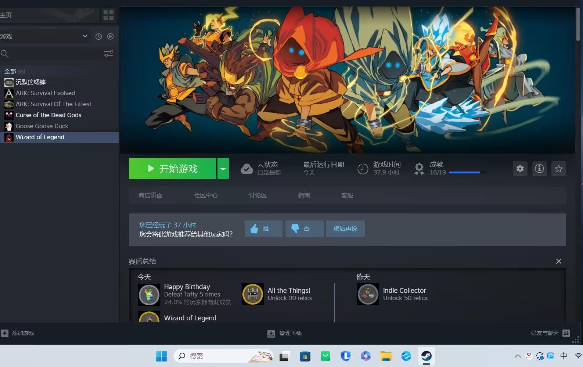Close the 赛后总结 section

[559, 261]
